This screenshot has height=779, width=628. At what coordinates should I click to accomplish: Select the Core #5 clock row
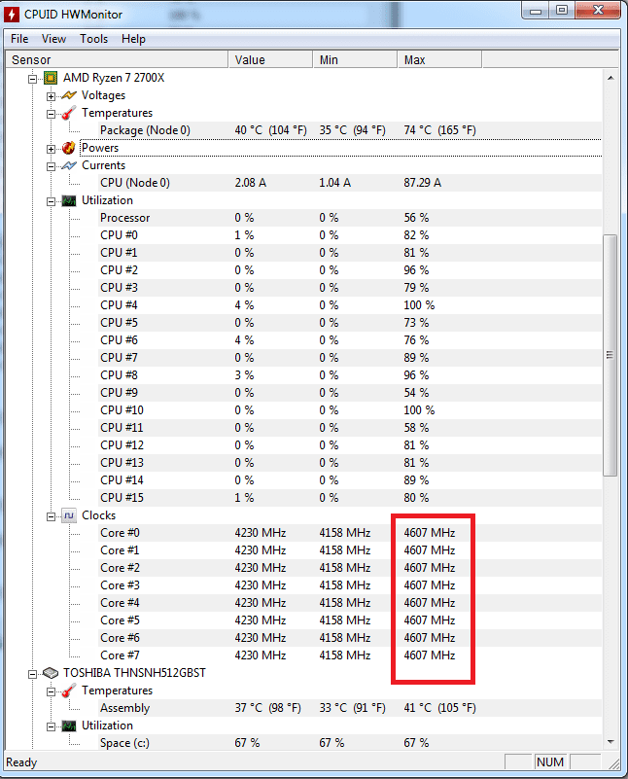350,620
